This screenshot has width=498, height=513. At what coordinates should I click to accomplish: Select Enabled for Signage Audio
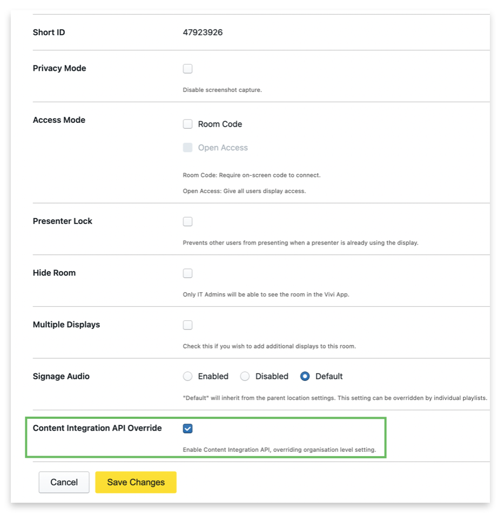coord(187,376)
